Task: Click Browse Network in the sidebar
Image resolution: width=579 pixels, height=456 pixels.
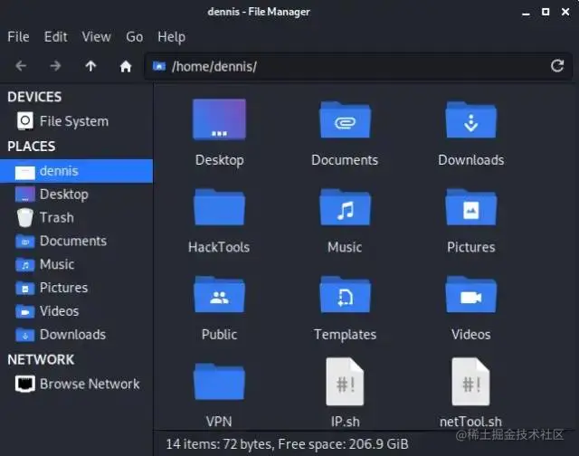Action: tap(76, 384)
